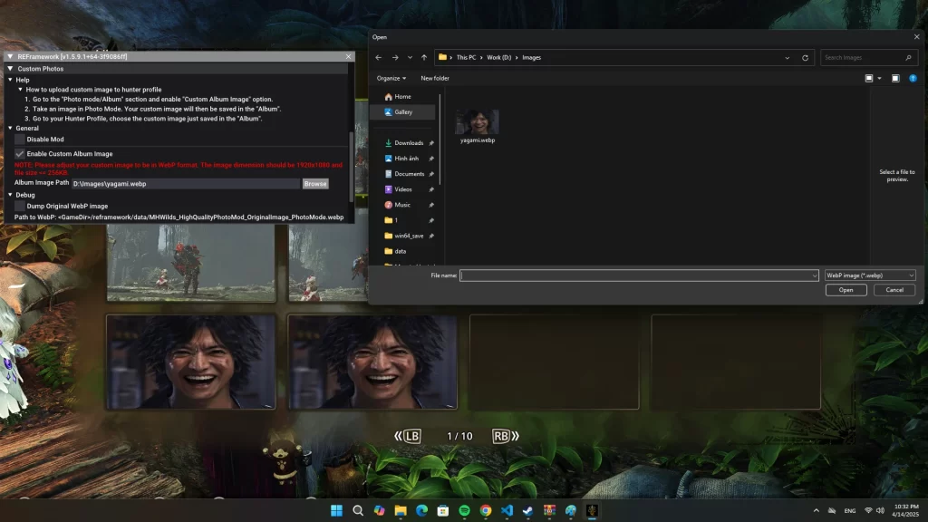Click the search magnifier in Search Images box
Viewport: 928px width, 522px height.
click(908, 58)
